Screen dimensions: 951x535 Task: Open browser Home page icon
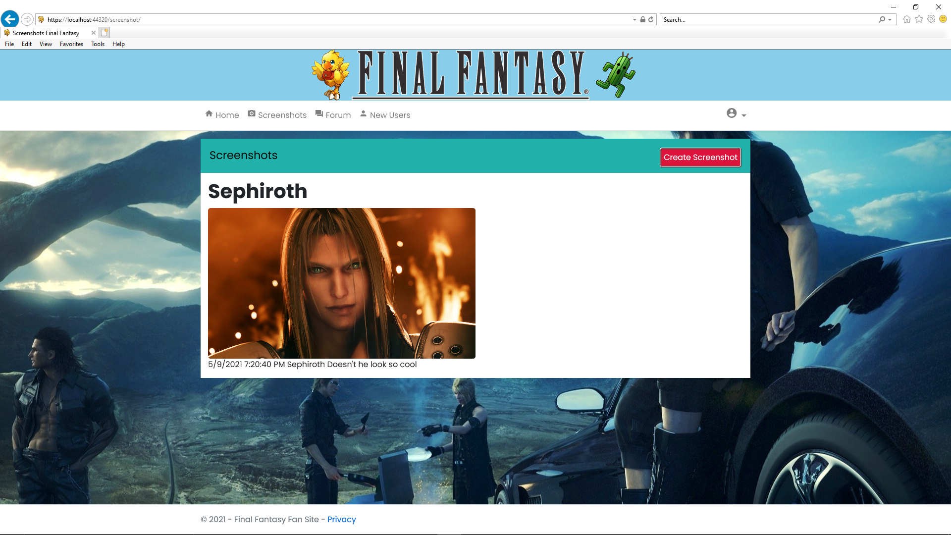point(906,19)
